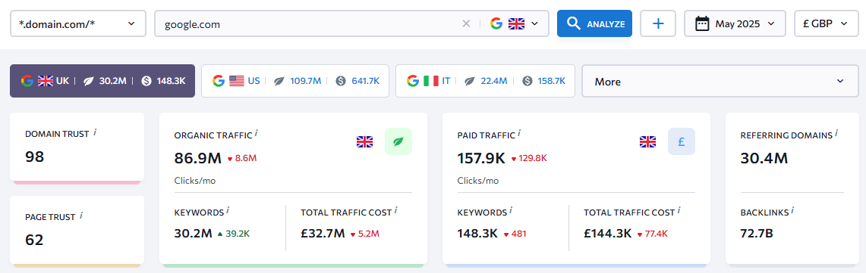
Task: Click the Page Trust value 62
Action: coord(34,240)
